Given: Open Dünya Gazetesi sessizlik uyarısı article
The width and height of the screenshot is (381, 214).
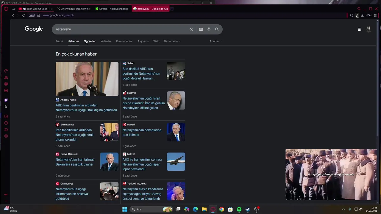Looking at the screenshot, I should pyautogui.click(x=75, y=162).
